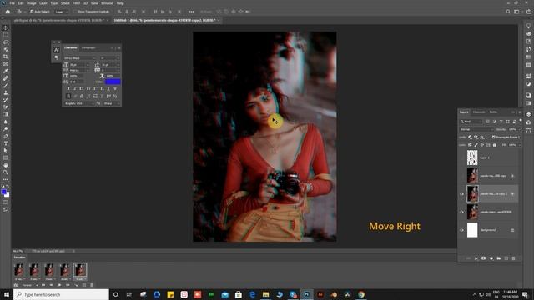Select the Path Selection tool

point(6,151)
